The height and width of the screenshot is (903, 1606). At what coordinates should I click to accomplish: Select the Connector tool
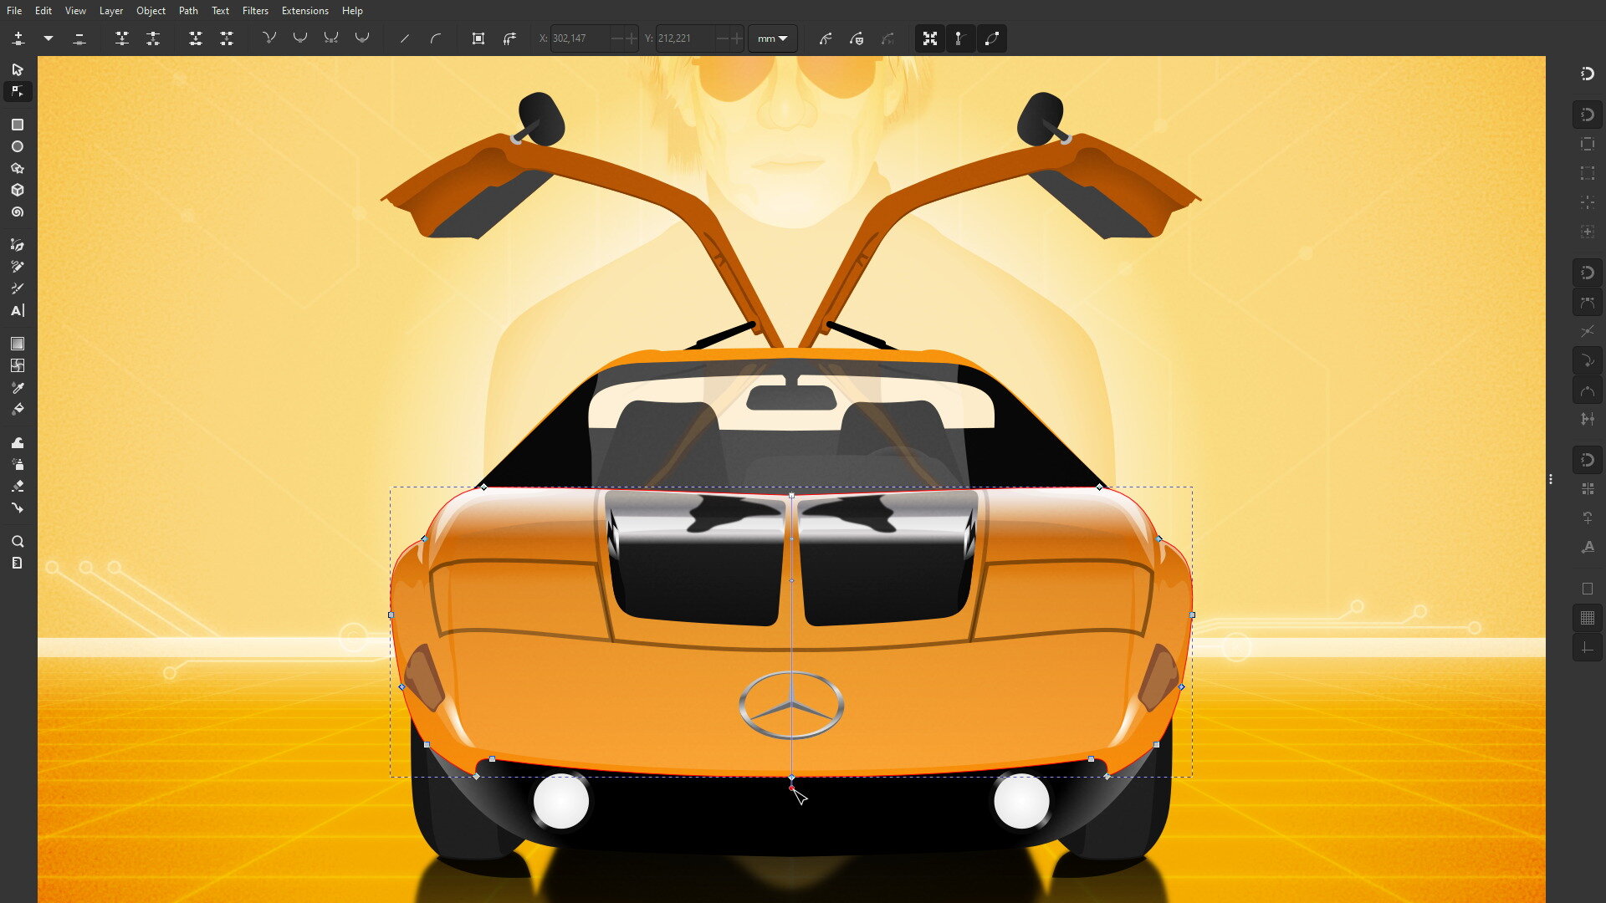pyautogui.click(x=18, y=508)
